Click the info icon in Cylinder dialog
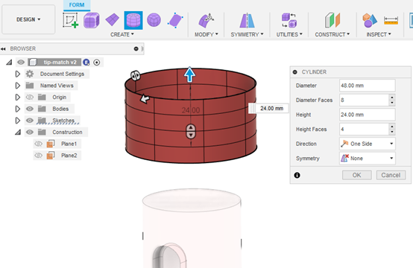Screen dimensions: 413x268 [x=297, y=175]
